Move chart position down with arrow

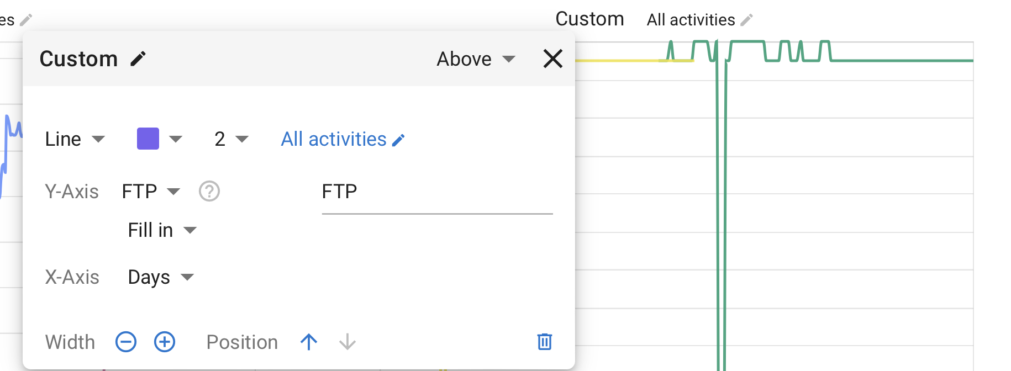tap(347, 342)
